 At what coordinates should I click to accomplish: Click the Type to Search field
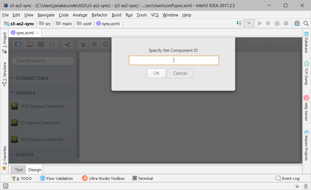tap(43, 61)
